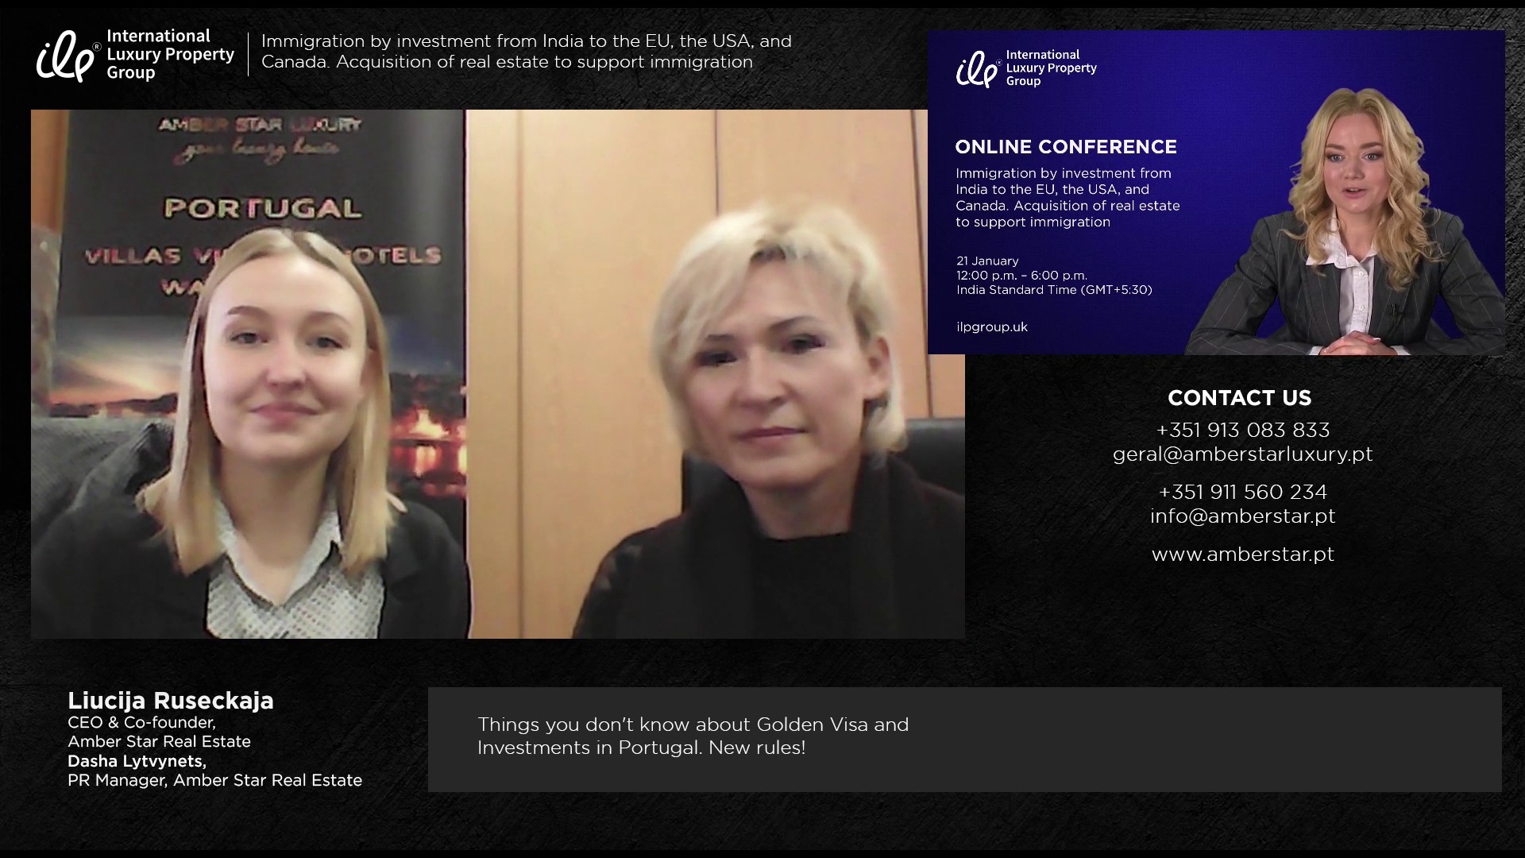
Task: Click the Liucija Ruseckaja speaker name
Action: 170,701
